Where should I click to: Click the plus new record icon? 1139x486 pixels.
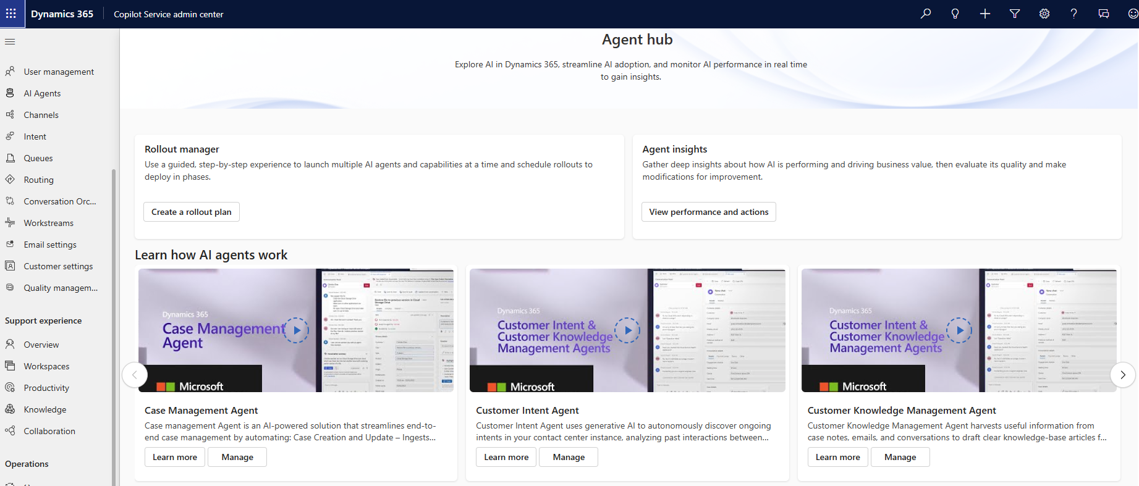click(x=985, y=14)
